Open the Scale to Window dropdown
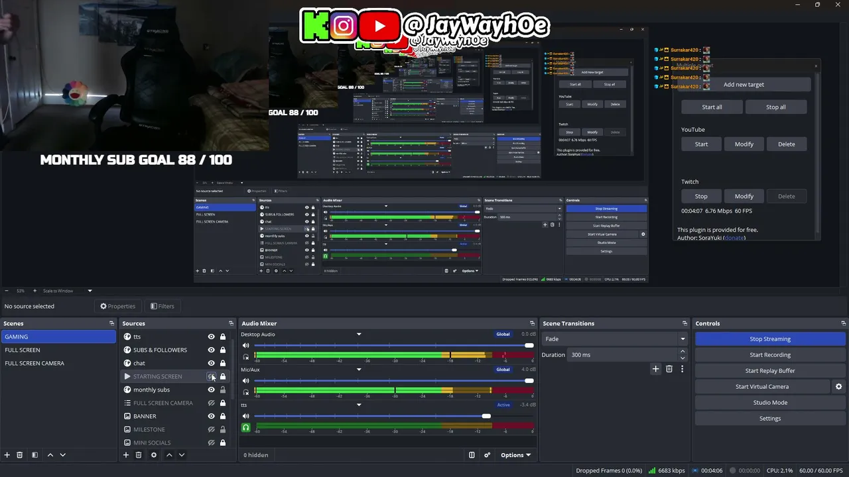 68,291
